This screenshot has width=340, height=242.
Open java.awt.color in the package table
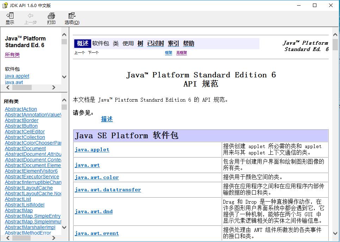(x=97, y=177)
